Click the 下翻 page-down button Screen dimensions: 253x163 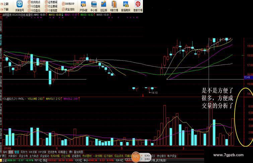click(5, 9)
